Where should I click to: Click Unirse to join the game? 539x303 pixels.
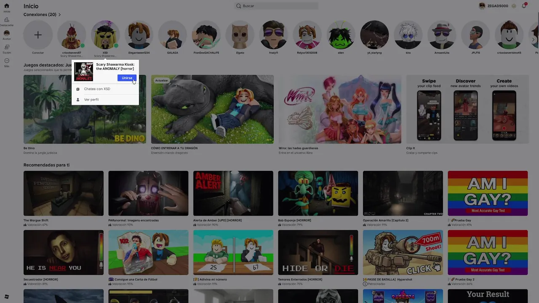[127, 78]
